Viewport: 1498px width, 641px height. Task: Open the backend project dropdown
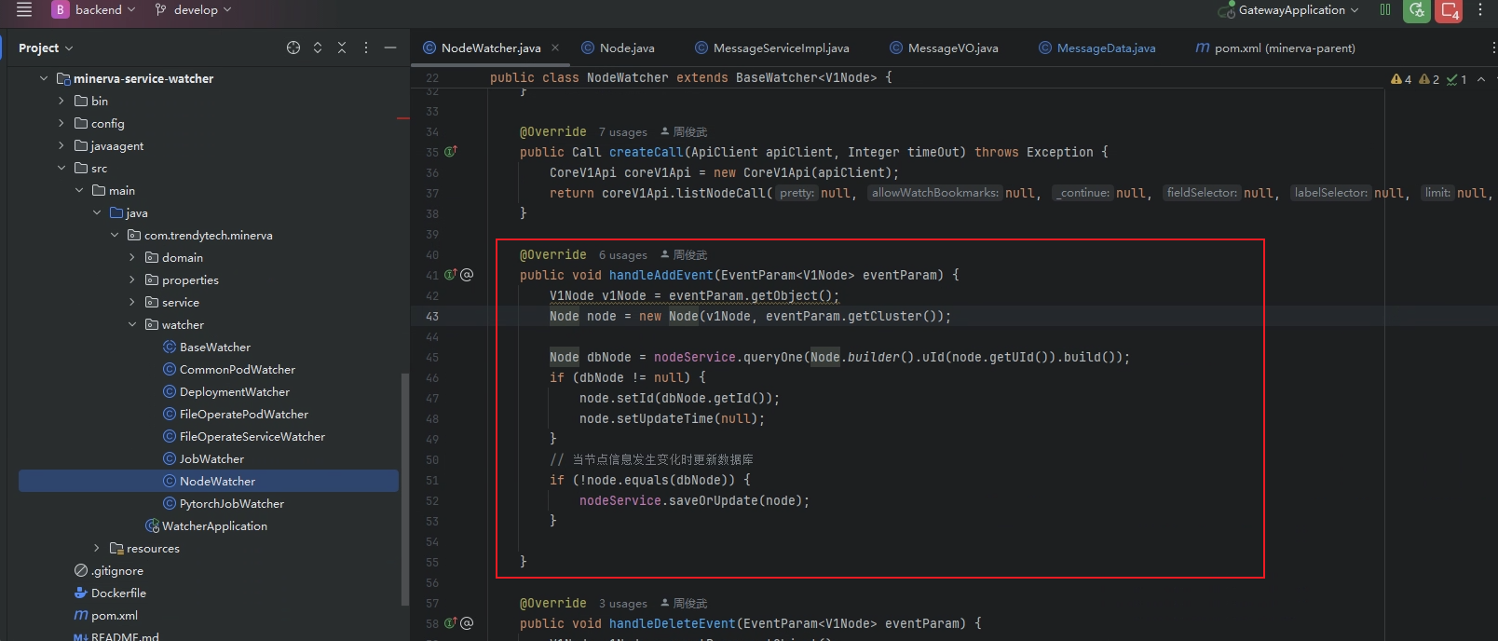pyautogui.click(x=93, y=10)
